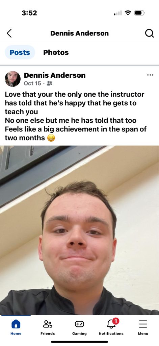Tap the Wi-Fi status icon
The image size is (159, 346).
point(128,13)
